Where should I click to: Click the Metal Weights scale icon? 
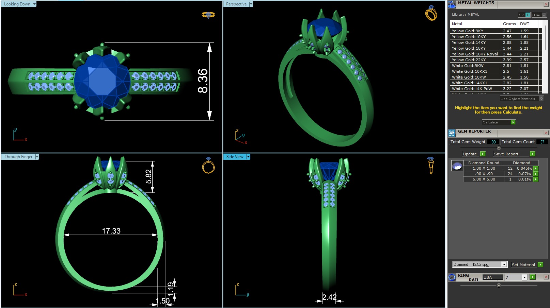[452, 4]
